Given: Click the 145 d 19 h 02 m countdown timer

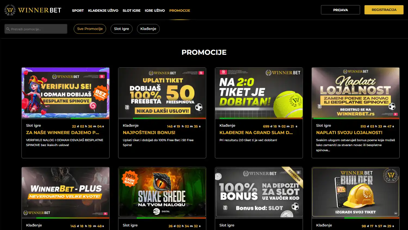Looking at the screenshot, I should 184,126.
